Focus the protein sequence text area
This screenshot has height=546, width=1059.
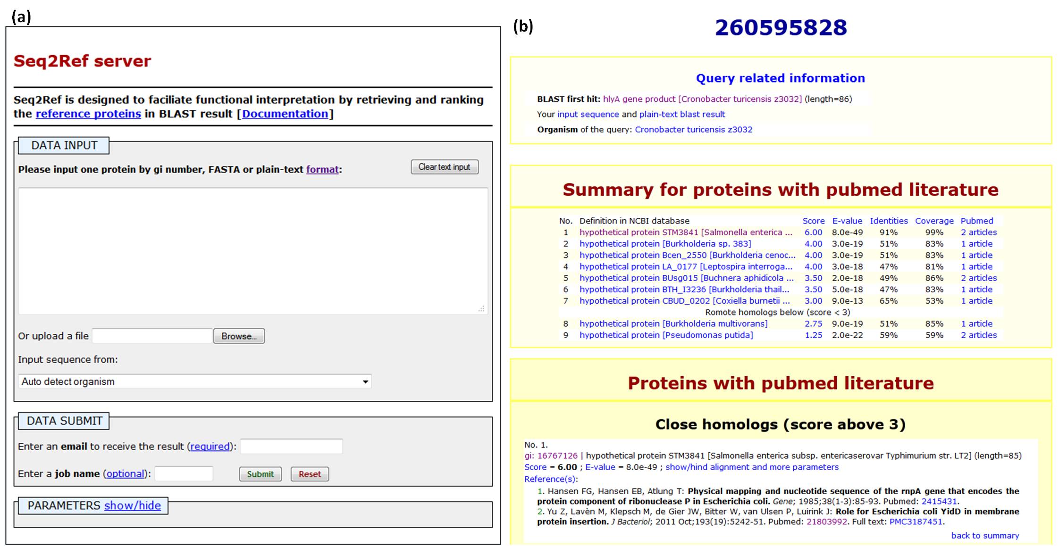[253, 251]
